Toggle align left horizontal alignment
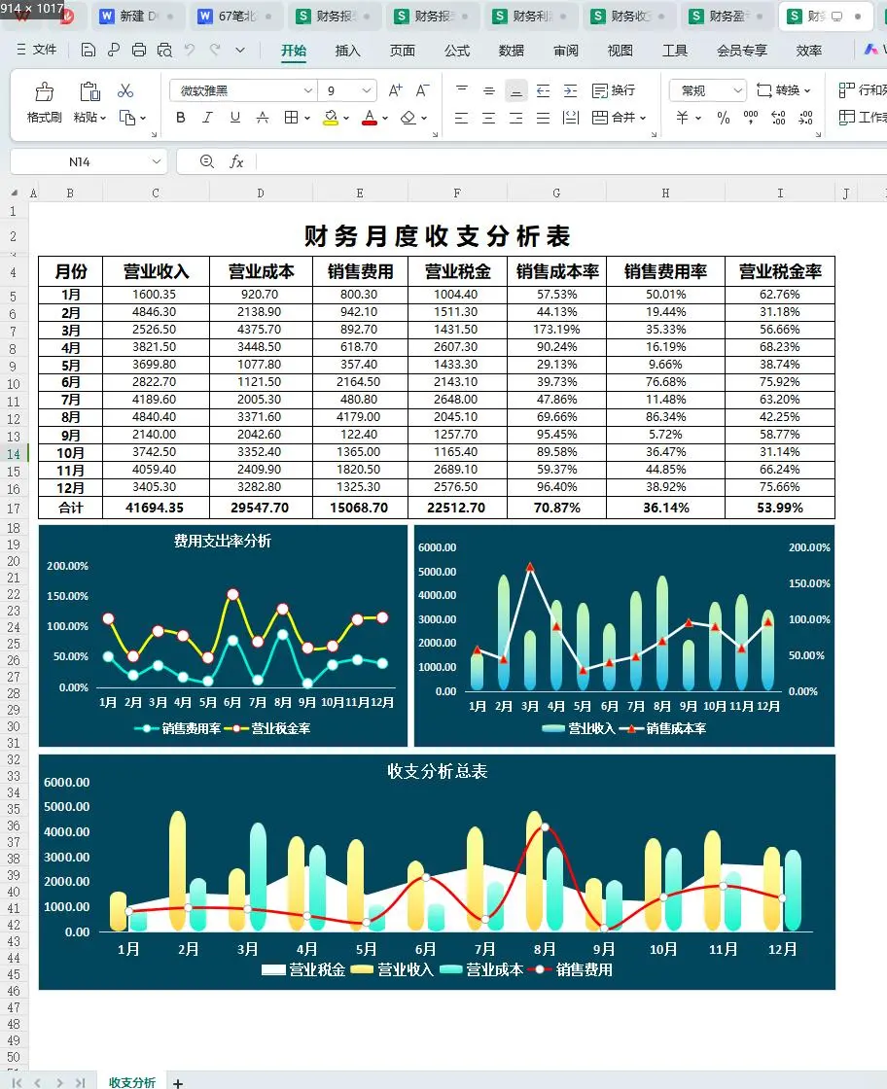The height and width of the screenshot is (1089, 887). click(x=461, y=118)
